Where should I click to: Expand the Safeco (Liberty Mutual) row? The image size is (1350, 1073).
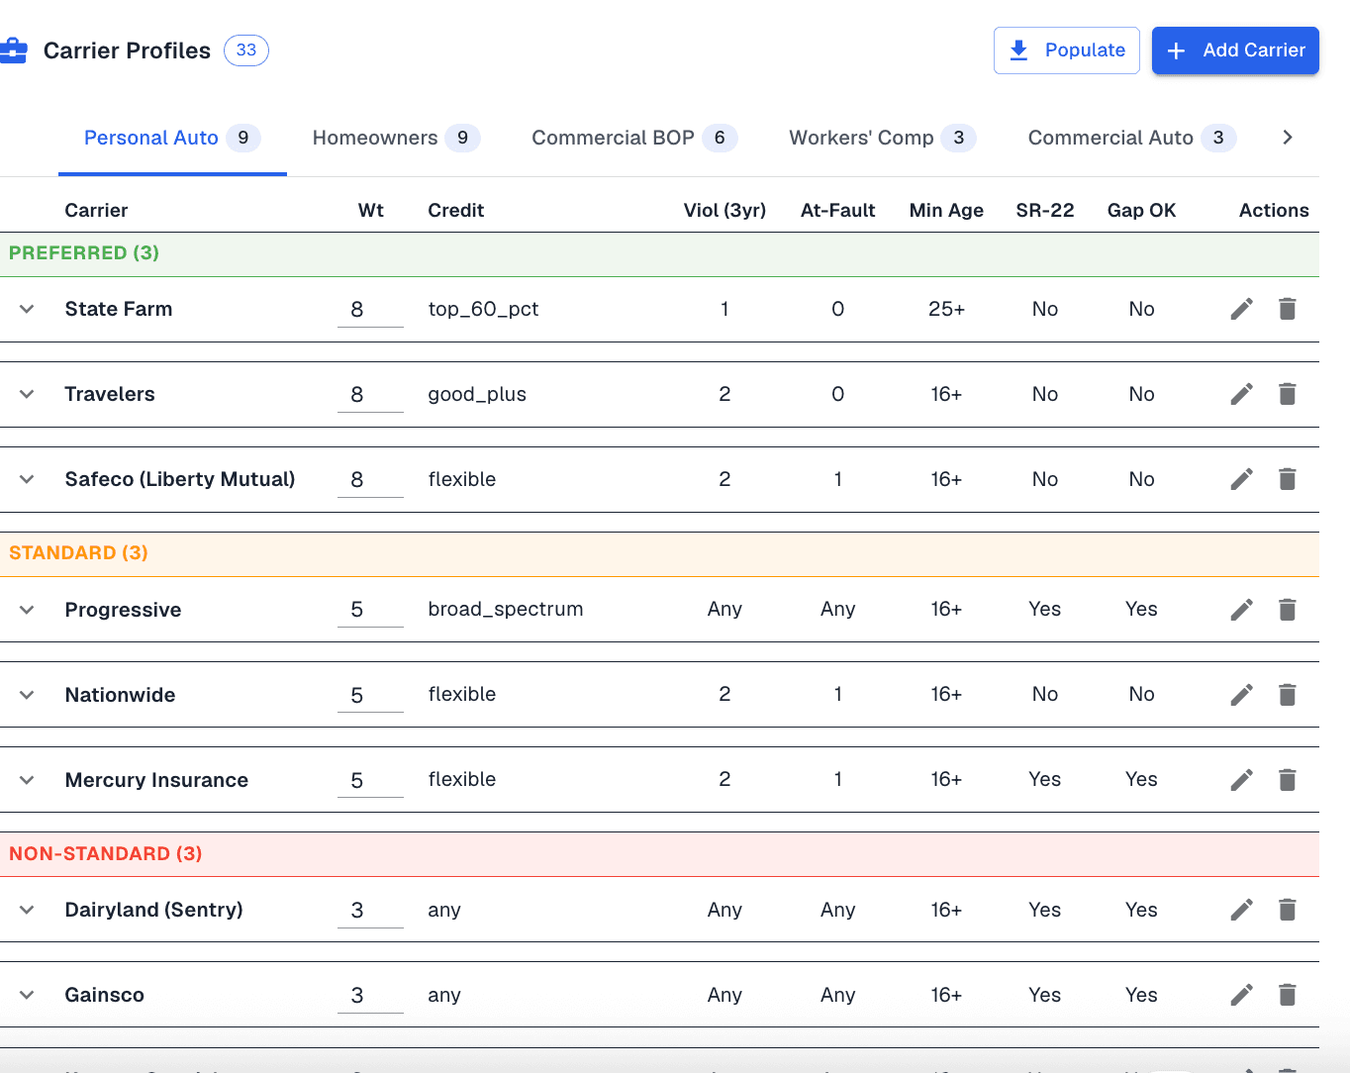point(27,479)
